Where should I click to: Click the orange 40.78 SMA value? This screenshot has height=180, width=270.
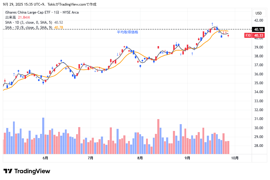tap(59, 27)
